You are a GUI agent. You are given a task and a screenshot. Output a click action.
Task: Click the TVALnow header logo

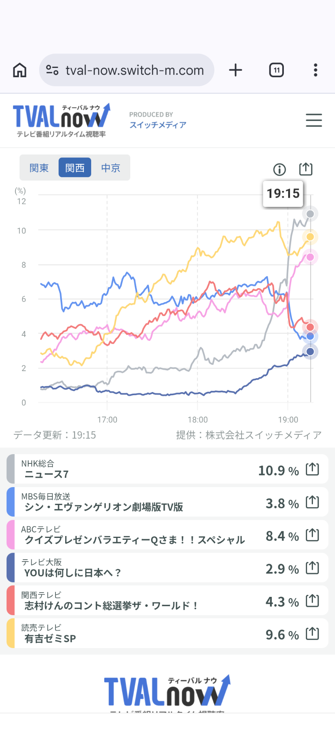tap(62, 120)
